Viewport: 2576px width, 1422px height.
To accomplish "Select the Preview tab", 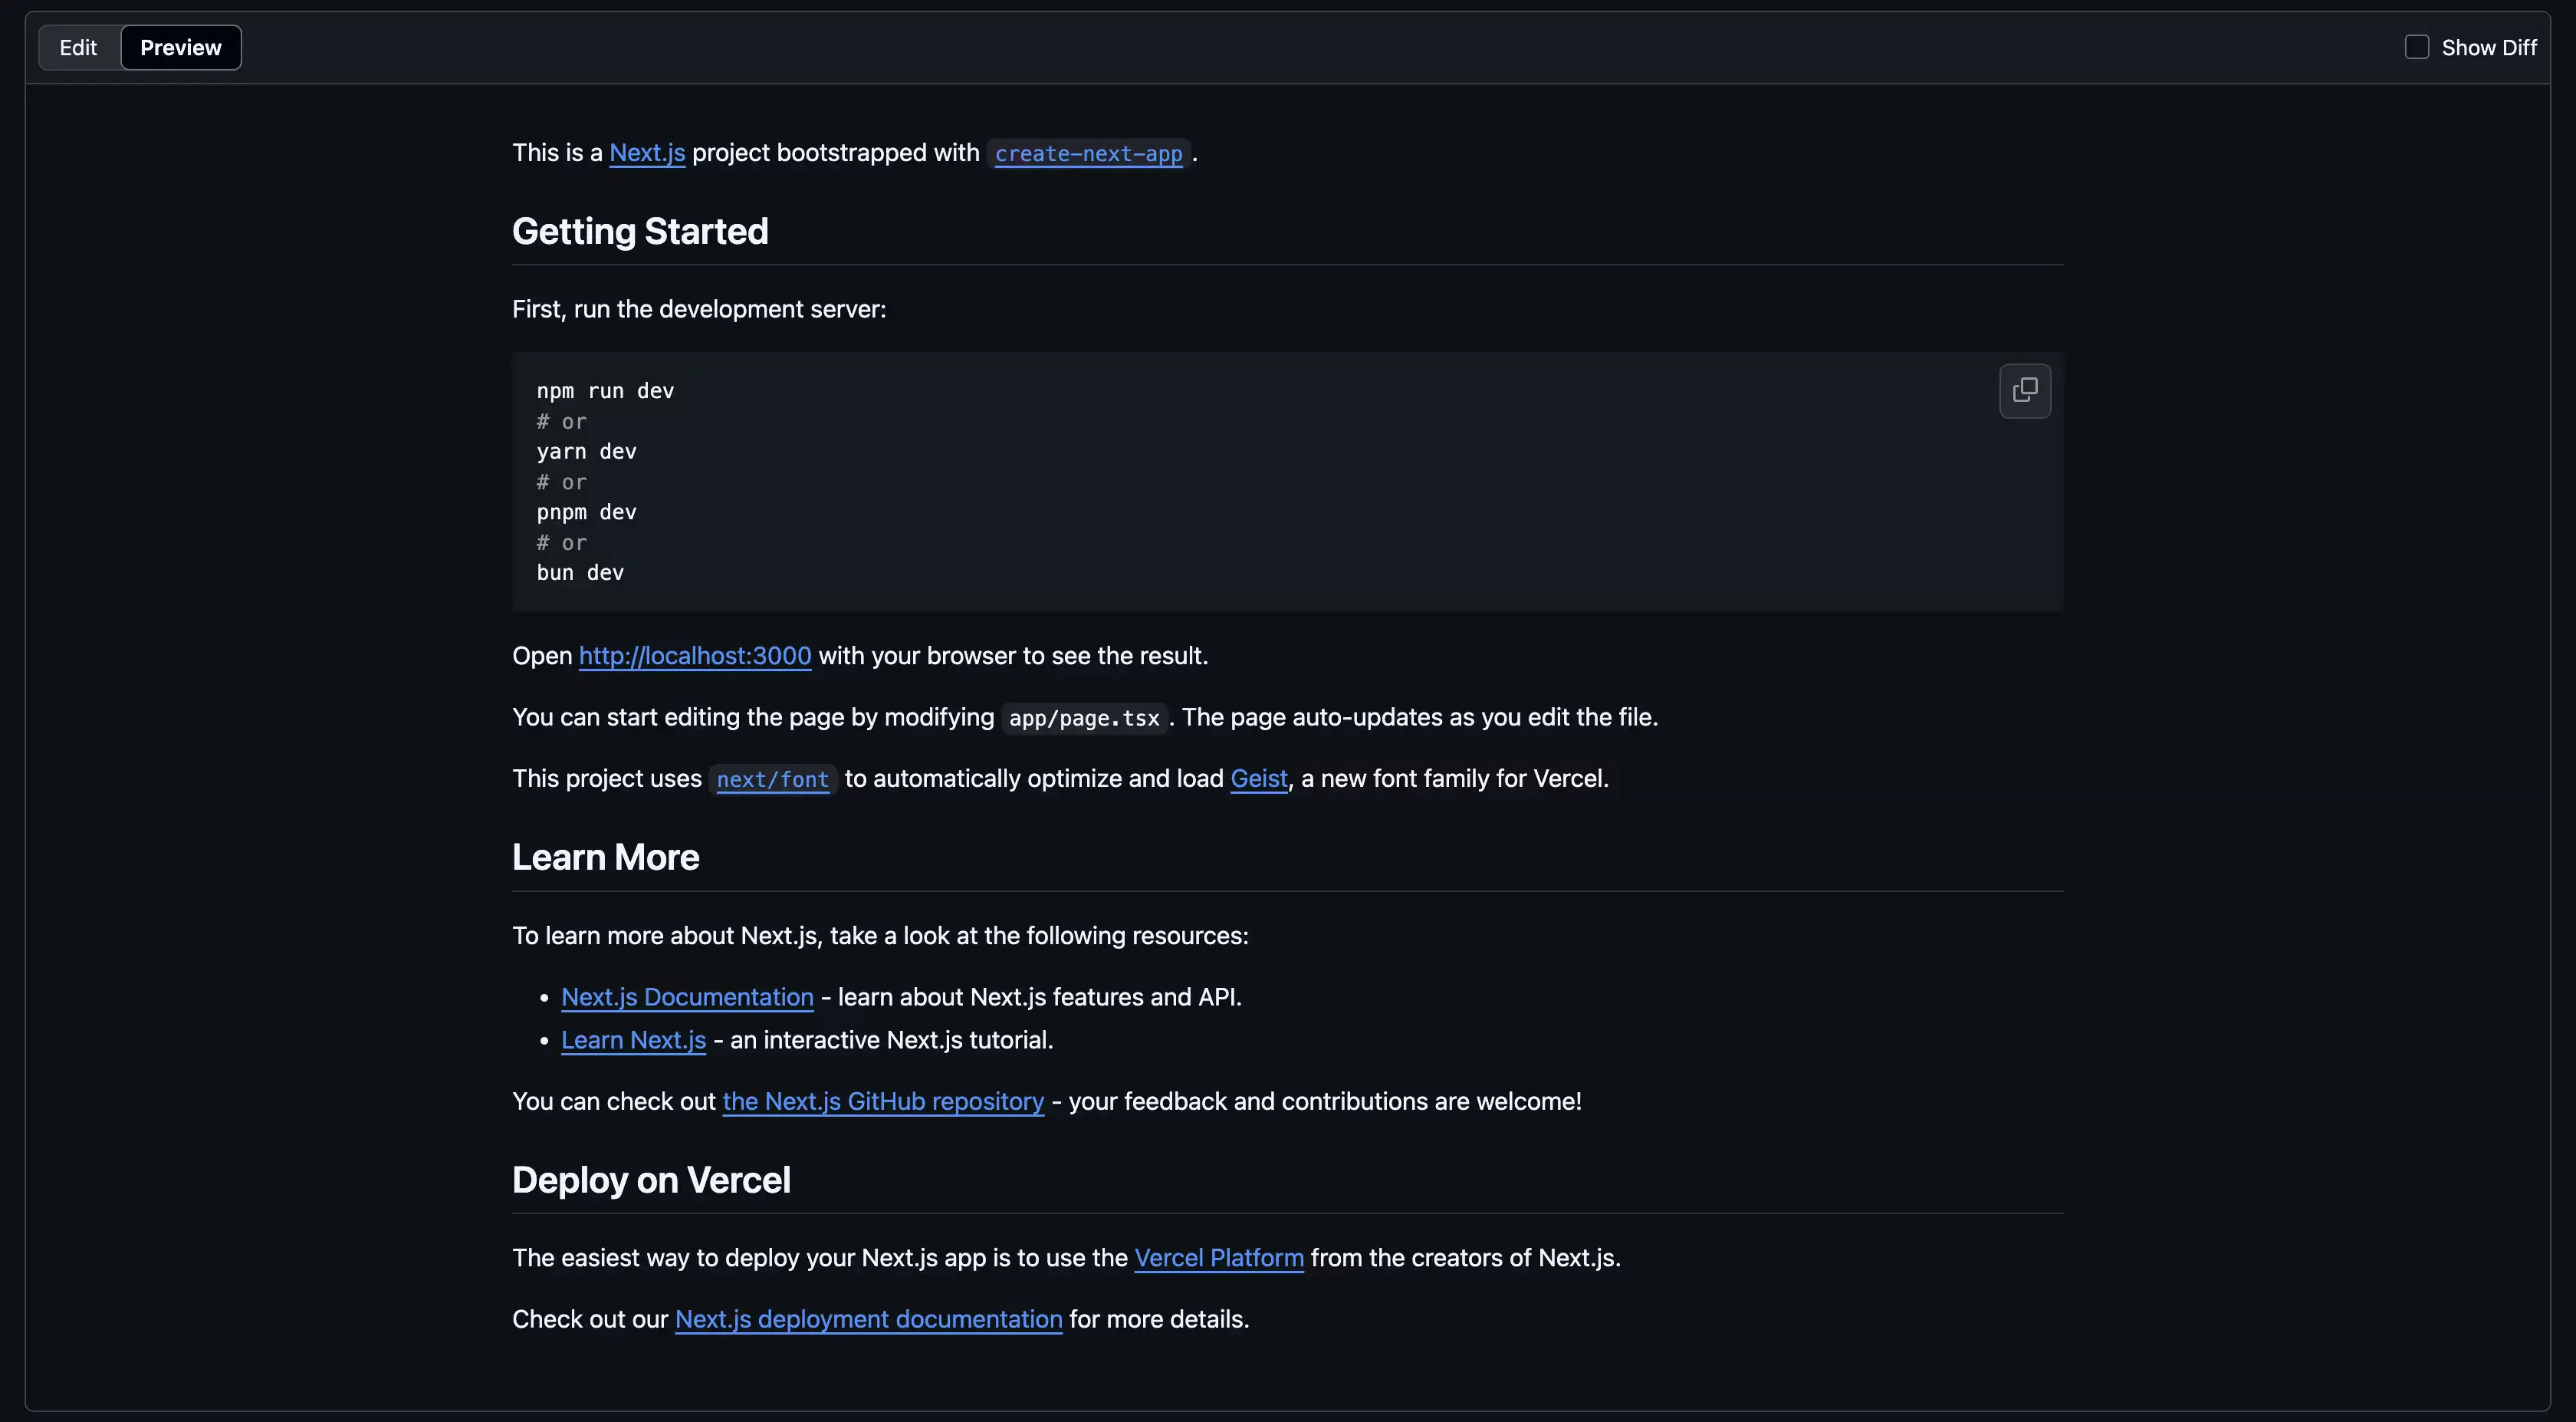I will pos(180,47).
